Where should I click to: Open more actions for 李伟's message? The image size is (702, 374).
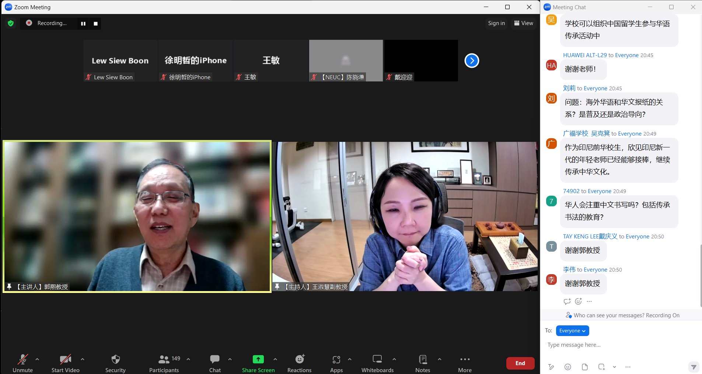point(589,301)
